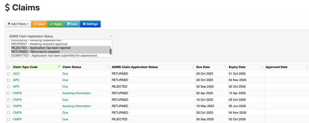Open the blue Settings button
This screenshot has width=309, height=123.
(x=90, y=24)
